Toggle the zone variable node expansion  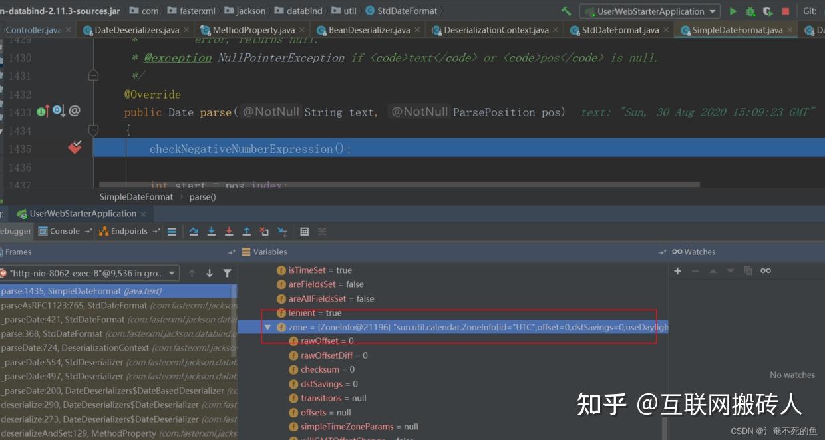click(x=268, y=327)
